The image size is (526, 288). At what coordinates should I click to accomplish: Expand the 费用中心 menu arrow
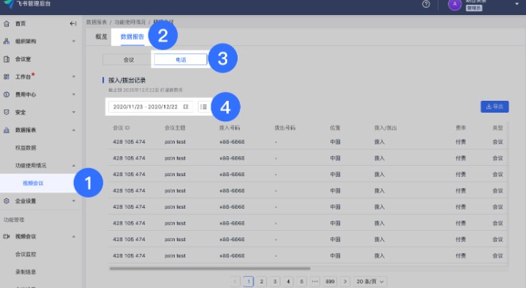click(73, 94)
